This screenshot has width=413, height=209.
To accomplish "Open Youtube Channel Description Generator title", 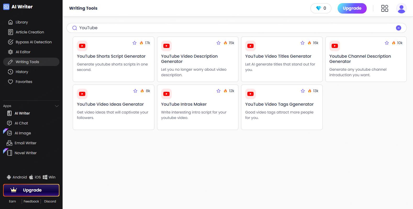I will (360, 59).
